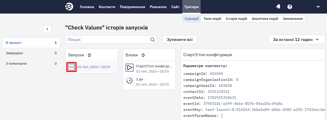The height and width of the screenshot is (120, 327).
Task: Click the TEST launch icon
Action: click(71, 67)
